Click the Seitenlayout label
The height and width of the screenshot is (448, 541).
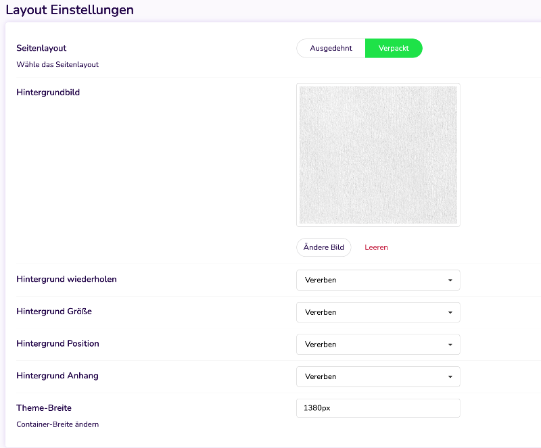pos(41,48)
